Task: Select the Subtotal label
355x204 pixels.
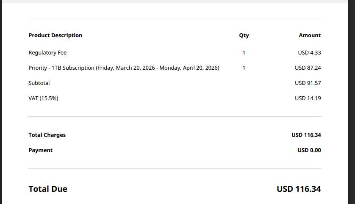Action: [39, 83]
